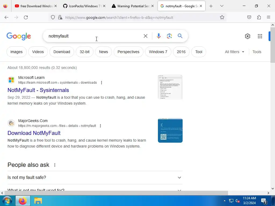Open the learn.microsoft.com breadcrumb URL

pos(57,83)
